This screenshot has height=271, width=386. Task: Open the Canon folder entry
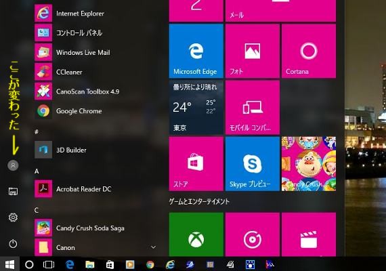96,247
